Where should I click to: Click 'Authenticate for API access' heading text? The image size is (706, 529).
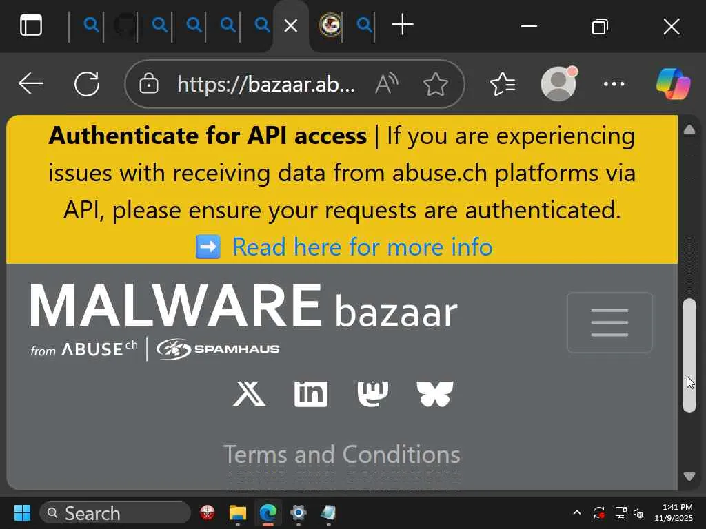click(x=208, y=136)
